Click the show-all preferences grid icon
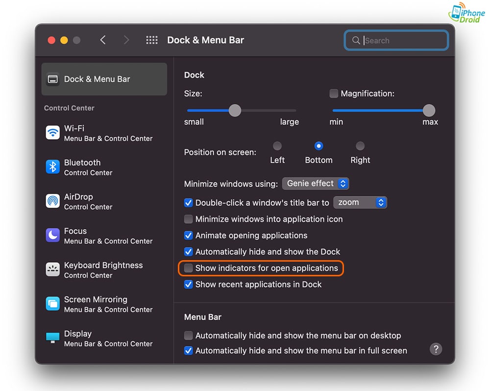This screenshot has width=490, height=391. point(152,40)
